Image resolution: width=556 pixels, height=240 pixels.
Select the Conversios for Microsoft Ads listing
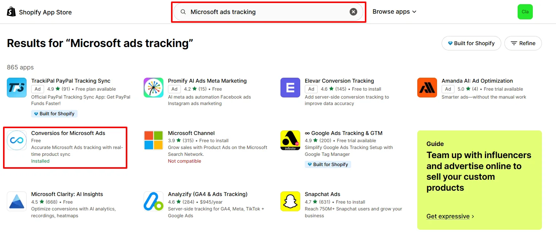point(68,133)
